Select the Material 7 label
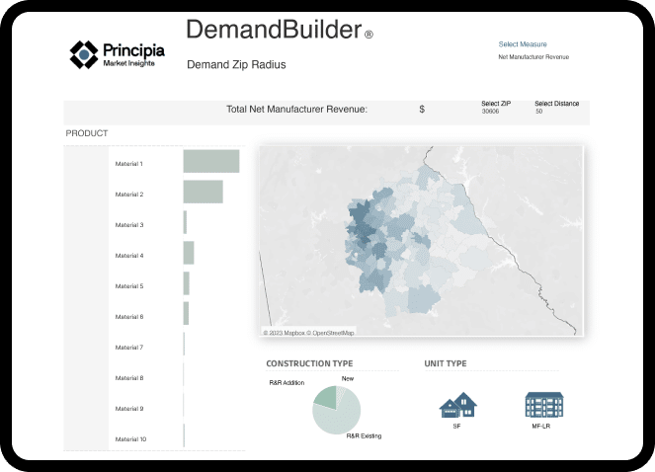 click(129, 348)
